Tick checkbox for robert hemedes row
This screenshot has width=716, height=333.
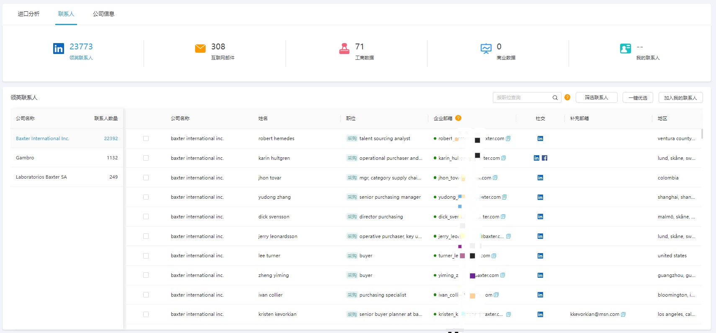click(146, 138)
